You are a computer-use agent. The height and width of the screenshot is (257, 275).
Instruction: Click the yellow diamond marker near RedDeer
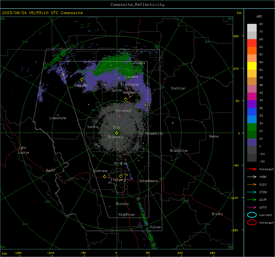[126, 99]
